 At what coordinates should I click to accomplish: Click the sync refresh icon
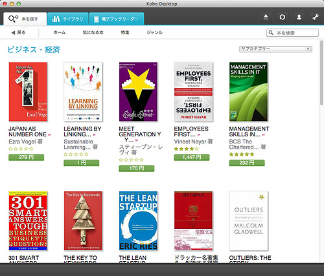pos(283,17)
